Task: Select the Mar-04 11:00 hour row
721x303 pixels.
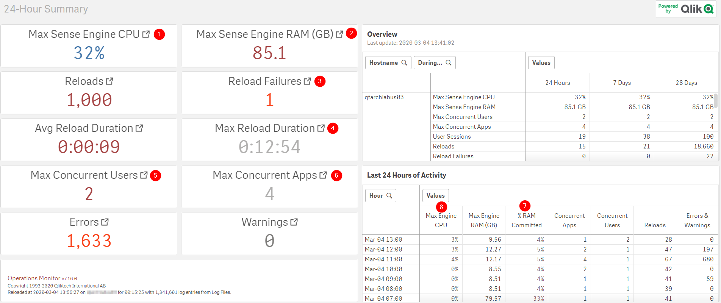Action: 383,259
